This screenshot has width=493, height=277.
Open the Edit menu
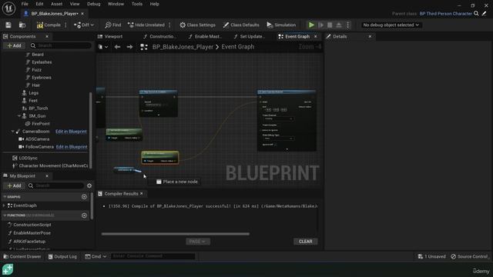tap(39, 4)
